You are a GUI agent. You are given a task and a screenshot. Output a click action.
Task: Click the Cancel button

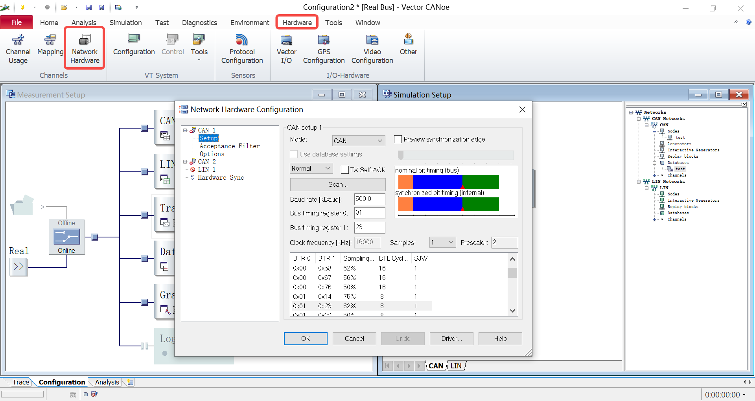pyautogui.click(x=354, y=338)
